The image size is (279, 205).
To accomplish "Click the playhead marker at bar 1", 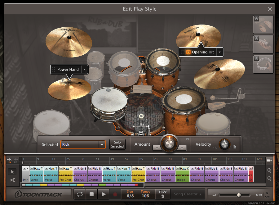I will [x=22, y=163].
